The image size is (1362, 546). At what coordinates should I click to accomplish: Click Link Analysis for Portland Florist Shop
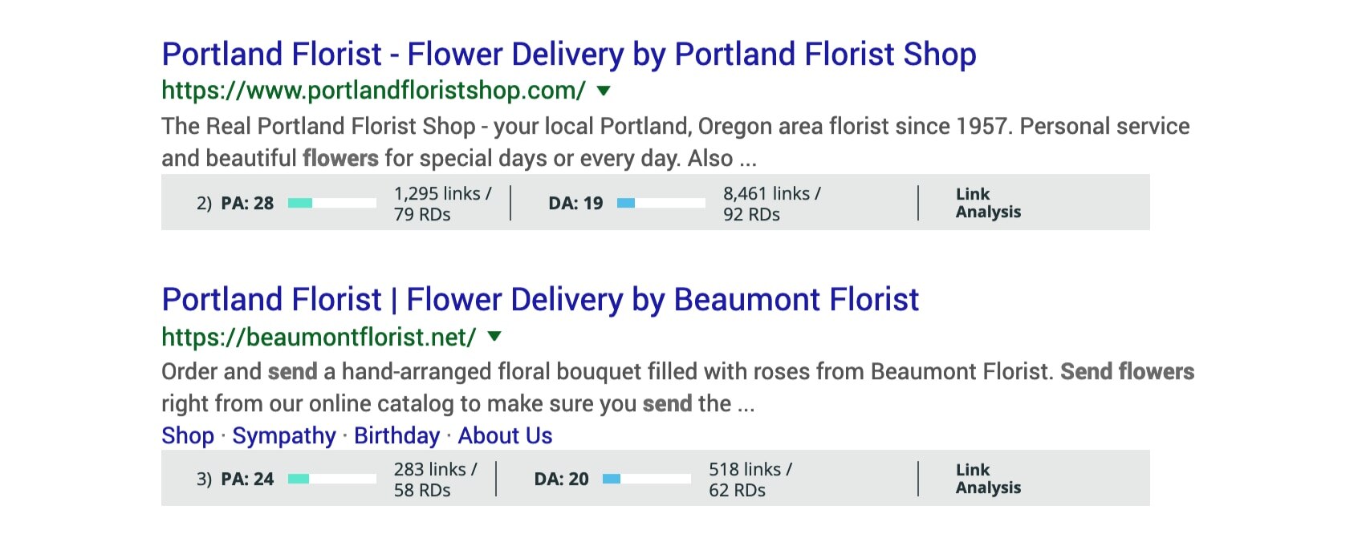pyautogui.click(x=988, y=203)
